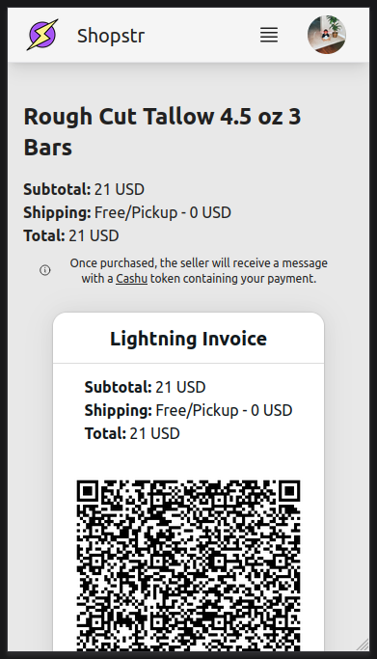The image size is (377, 659).
Task: Click the info icon beside payment note
Action: [45, 270]
